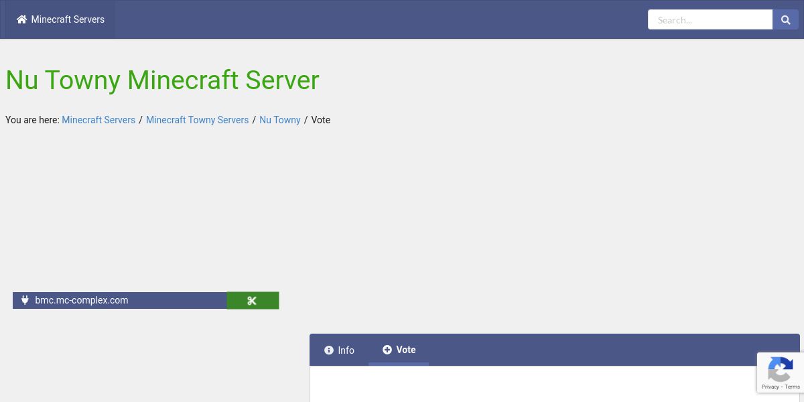Open the reCAPTCHA Privacy link
Image resolution: width=804 pixels, height=402 pixels.
pos(770,387)
